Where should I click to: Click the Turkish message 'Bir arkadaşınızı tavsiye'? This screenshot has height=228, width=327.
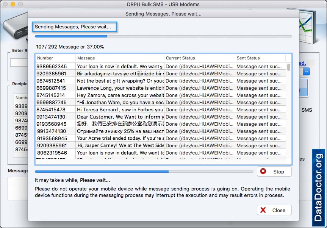click(x=120, y=73)
